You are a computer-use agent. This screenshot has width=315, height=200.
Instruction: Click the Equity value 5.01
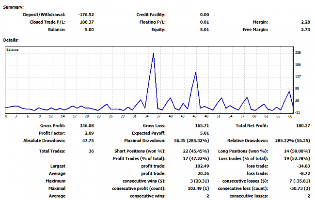pyautogui.click(x=205, y=30)
